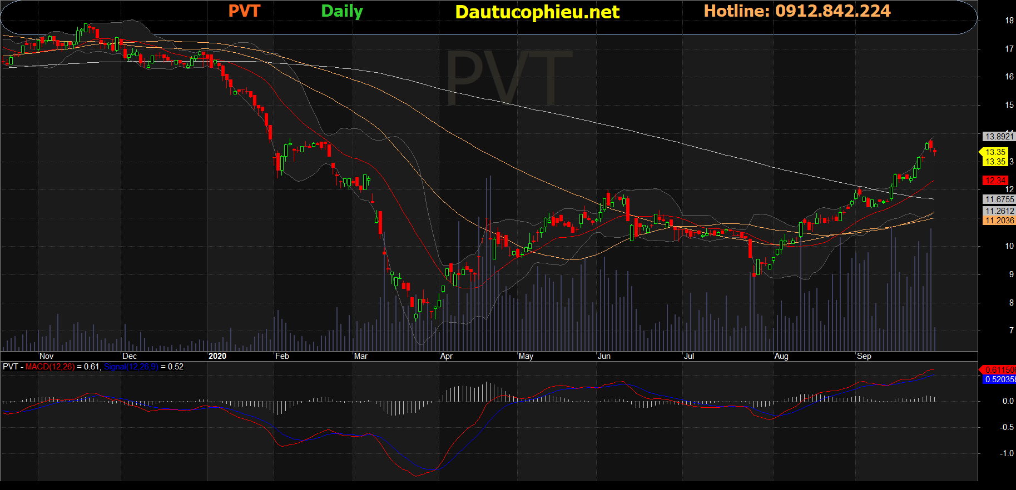This screenshot has width=1016, height=490.
Task: Click the orange 11.2036 price tag
Action: (x=999, y=221)
